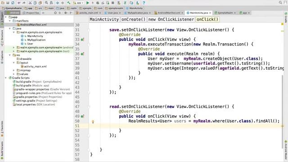Click onClick() in editor breadcrumb
This screenshot has width=288, height=162.
[x=207, y=19]
